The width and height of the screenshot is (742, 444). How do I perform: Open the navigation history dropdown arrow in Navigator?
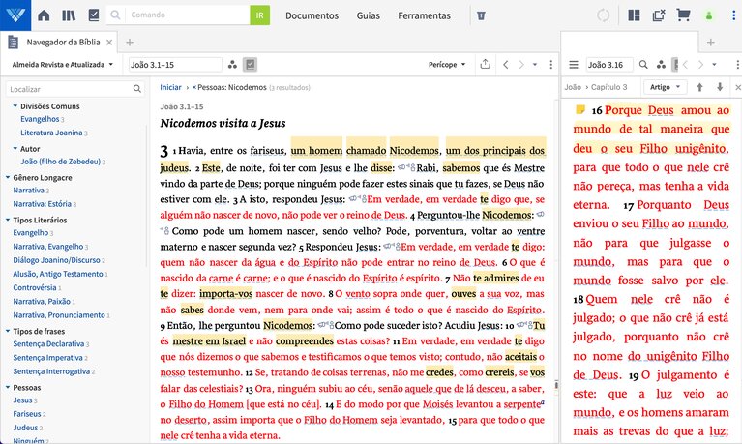pos(535,65)
